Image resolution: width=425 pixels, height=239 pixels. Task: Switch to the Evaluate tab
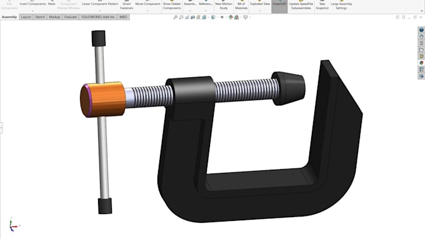71,17
